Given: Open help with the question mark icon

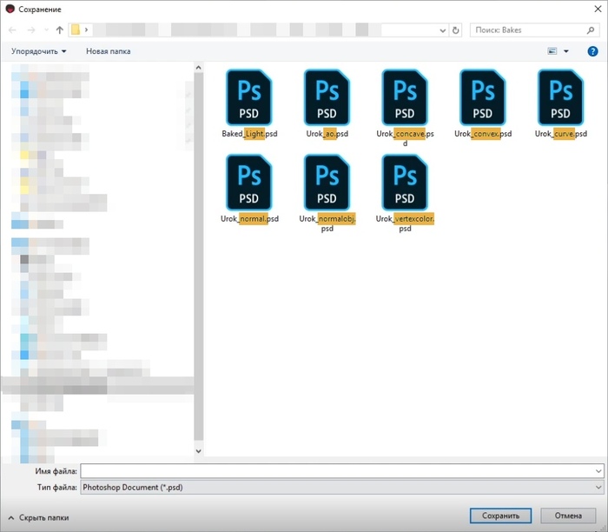Looking at the screenshot, I should [592, 51].
